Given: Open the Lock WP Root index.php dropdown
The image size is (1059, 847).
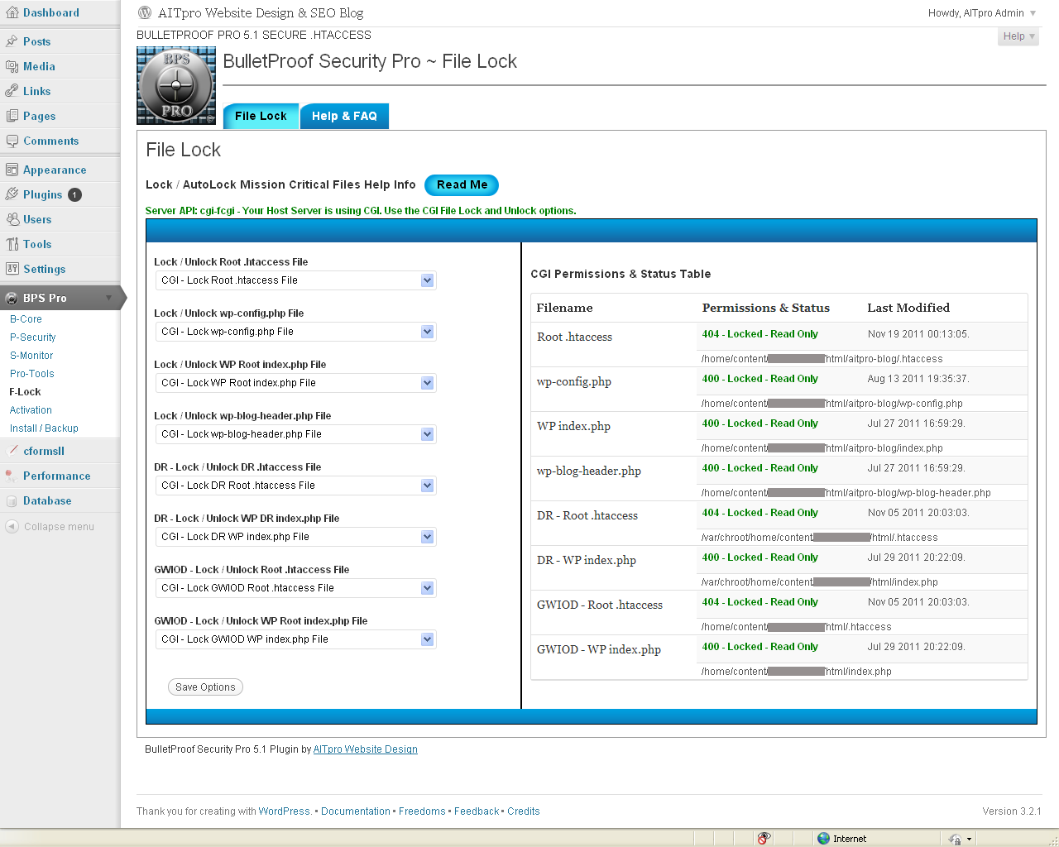Looking at the screenshot, I should pos(295,383).
